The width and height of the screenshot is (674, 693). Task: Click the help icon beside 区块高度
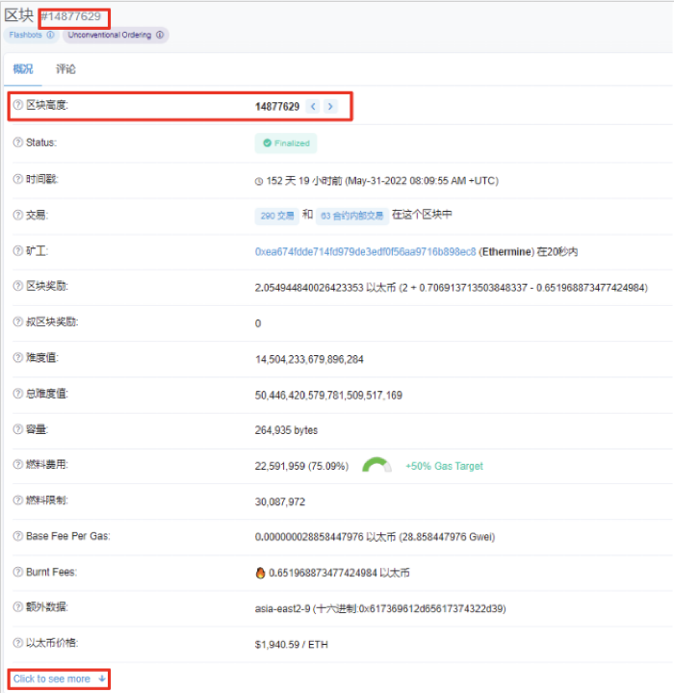point(17,105)
